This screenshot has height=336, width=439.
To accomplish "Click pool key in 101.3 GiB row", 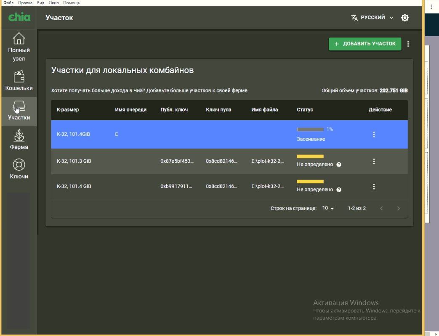I will coord(221,161).
